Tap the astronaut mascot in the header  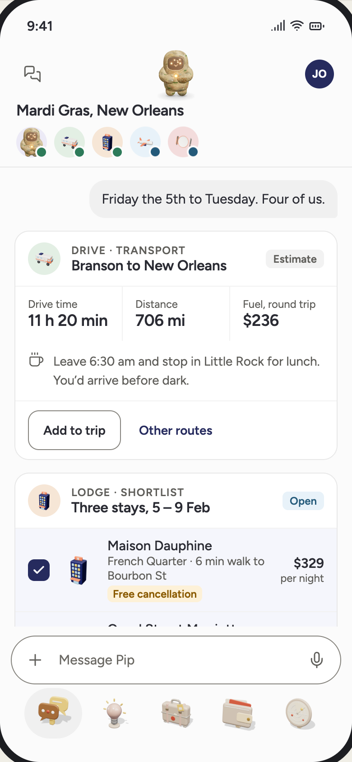tap(176, 74)
